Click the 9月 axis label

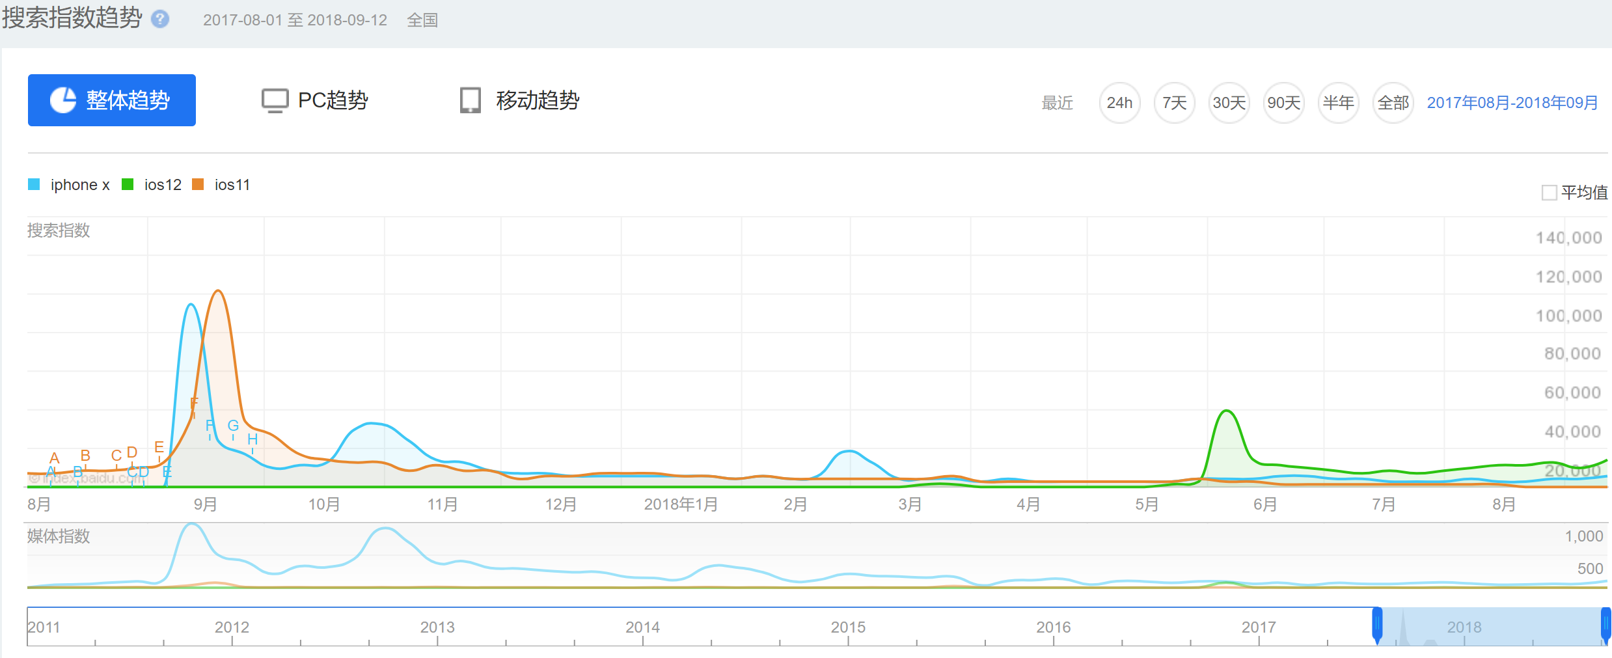206,504
